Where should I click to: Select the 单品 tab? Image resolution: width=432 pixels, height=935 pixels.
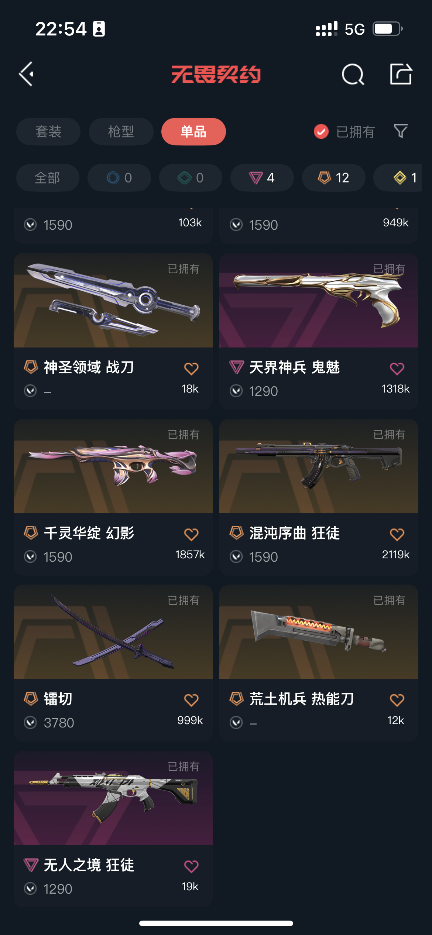193,131
